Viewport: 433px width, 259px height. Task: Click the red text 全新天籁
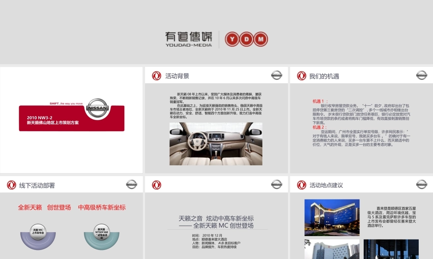(x=30, y=207)
